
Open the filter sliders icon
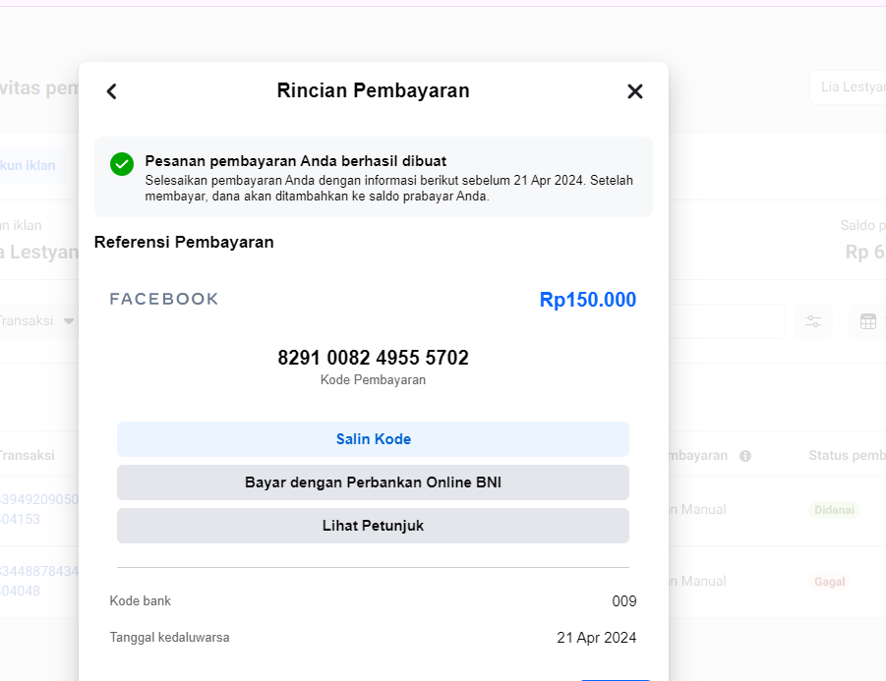813,321
